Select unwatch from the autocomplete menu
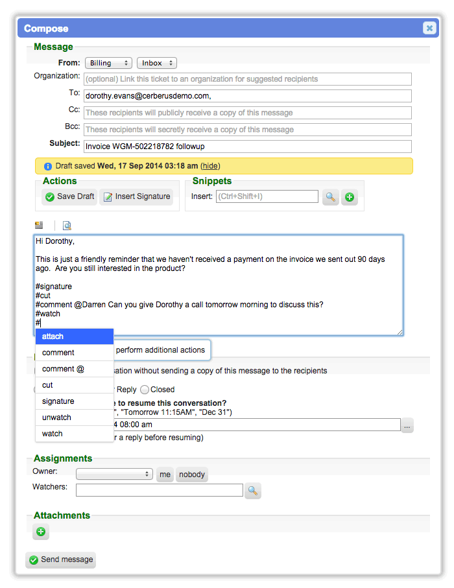This screenshot has height=588, width=454. coord(75,417)
